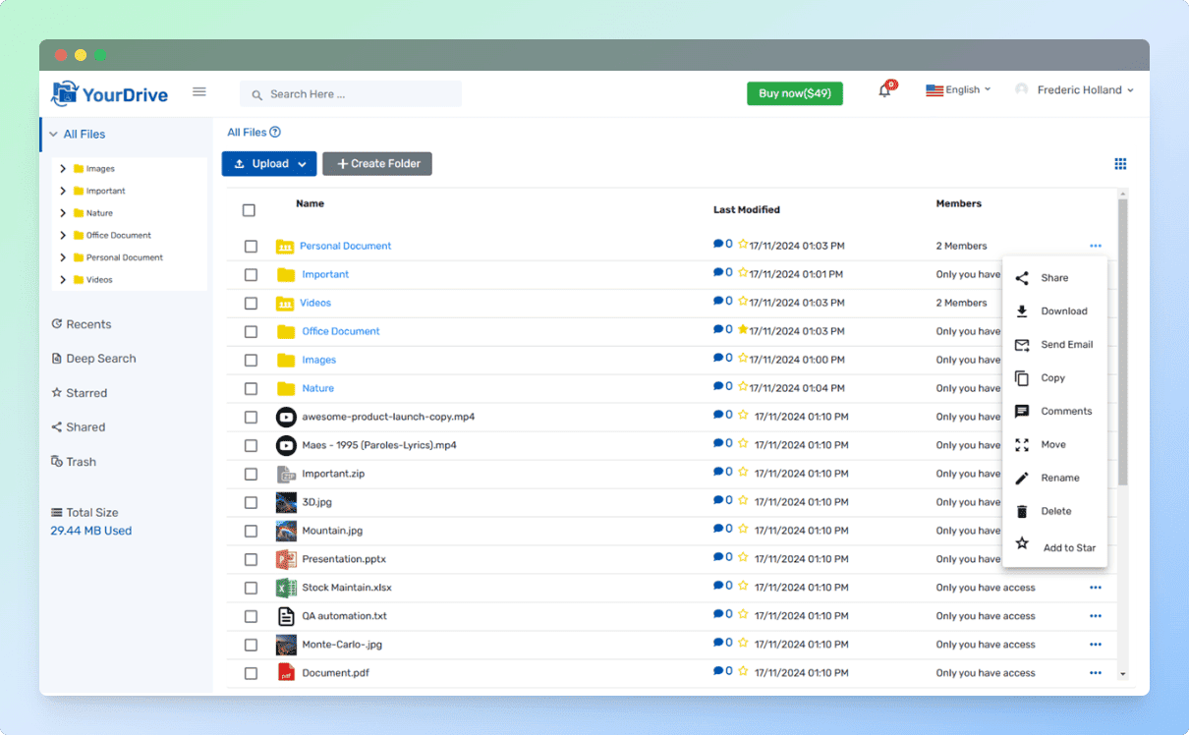Screen dimensions: 1189x735
Task: Open Trash in the sidebar
Action: click(74, 462)
